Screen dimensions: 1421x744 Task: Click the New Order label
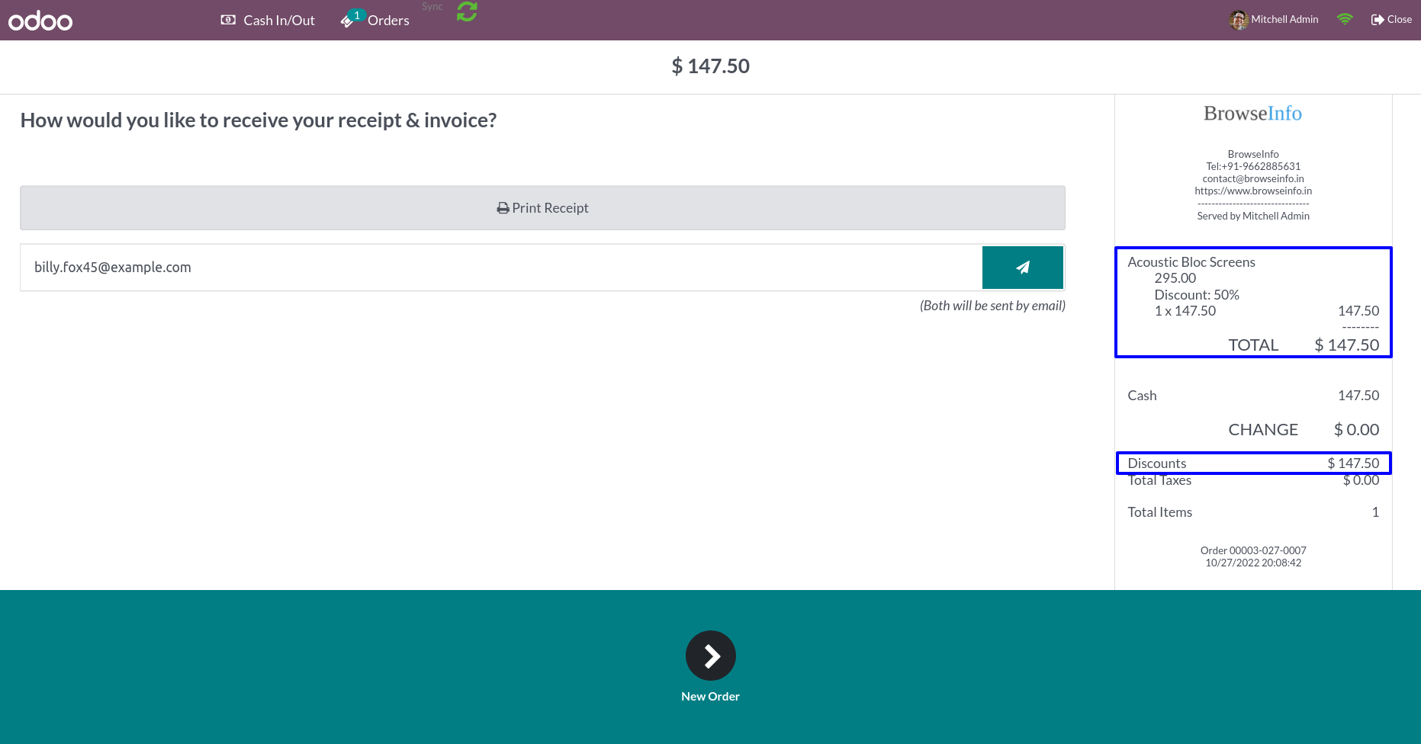pyautogui.click(x=710, y=697)
